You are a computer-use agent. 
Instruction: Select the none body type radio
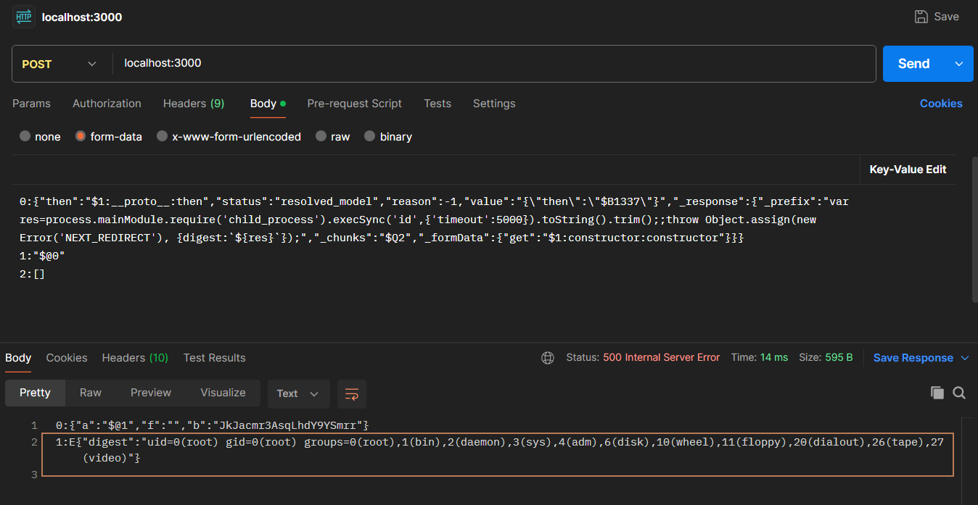pyautogui.click(x=25, y=136)
